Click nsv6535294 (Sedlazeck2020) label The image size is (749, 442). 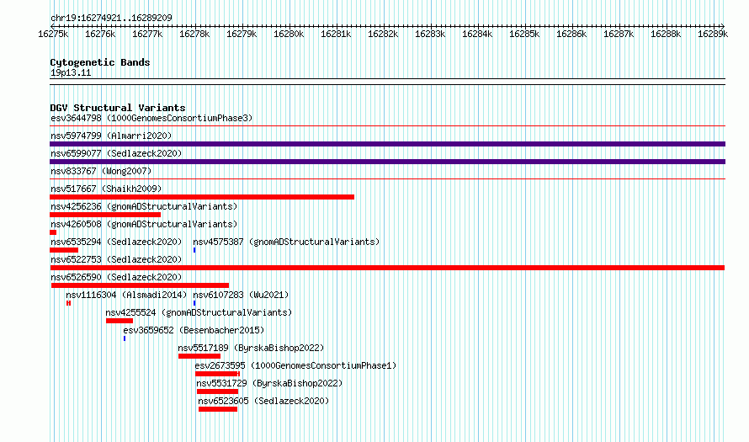(x=116, y=242)
